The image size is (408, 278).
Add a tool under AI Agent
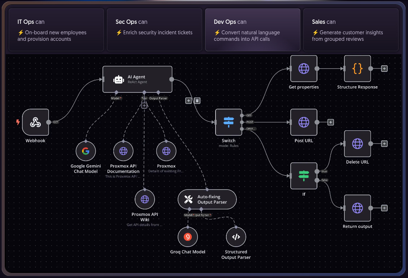click(144, 106)
